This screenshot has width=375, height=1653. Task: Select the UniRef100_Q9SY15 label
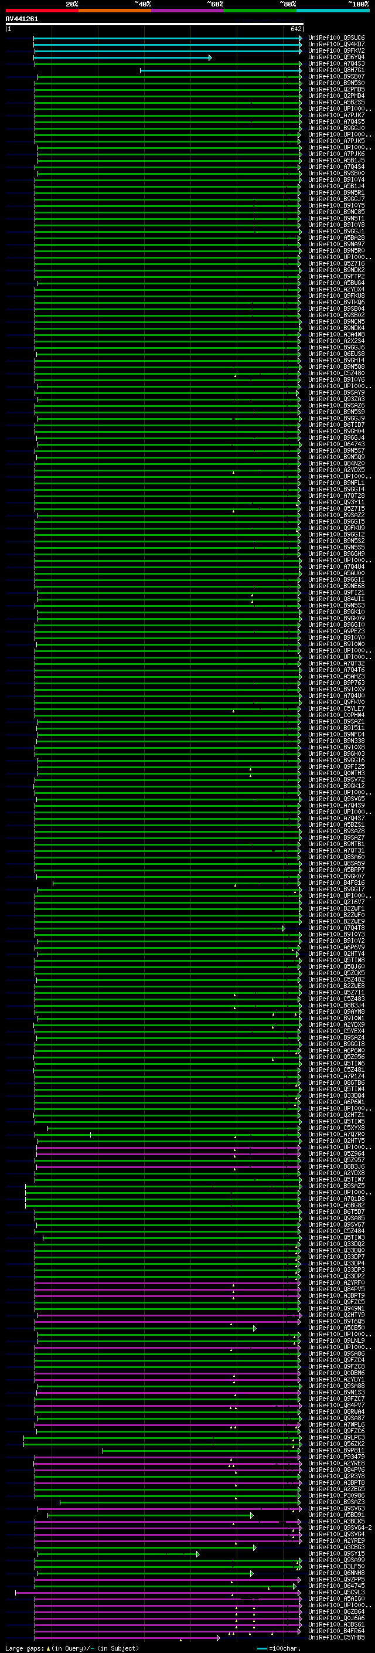[x=336, y=1553]
